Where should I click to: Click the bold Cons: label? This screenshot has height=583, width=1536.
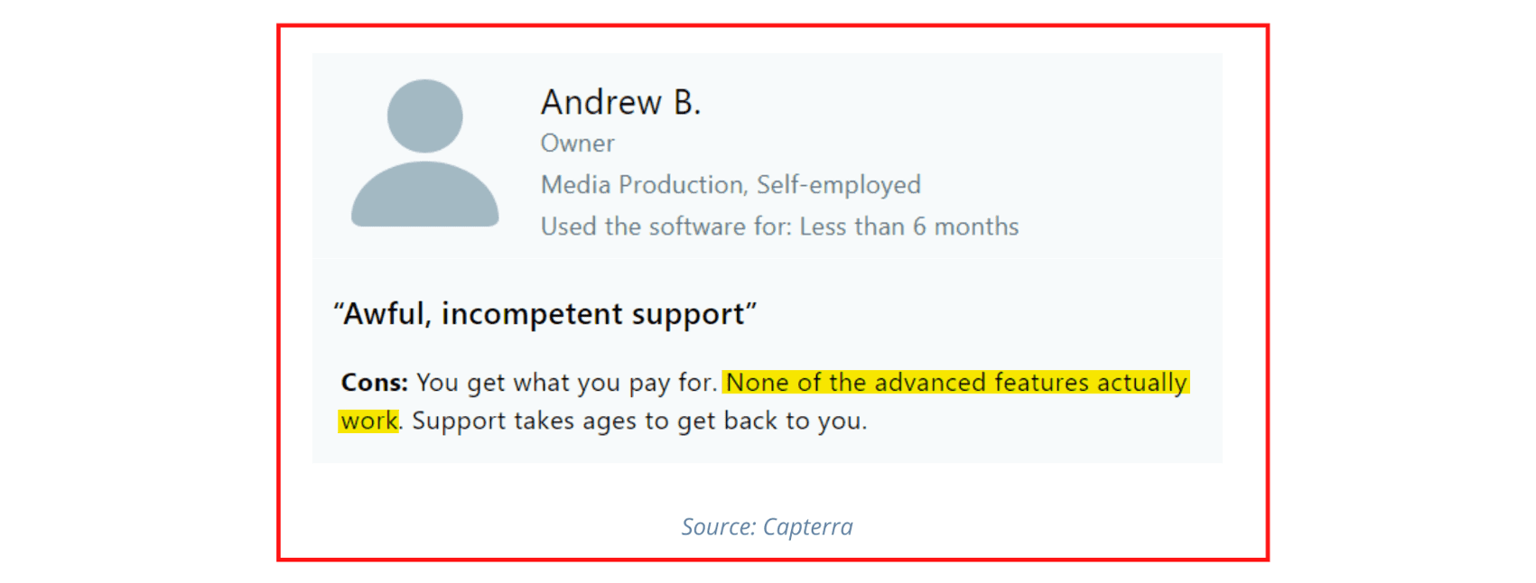pyautogui.click(x=375, y=382)
